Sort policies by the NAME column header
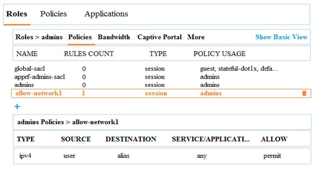319x172 pixels. click(27, 54)
